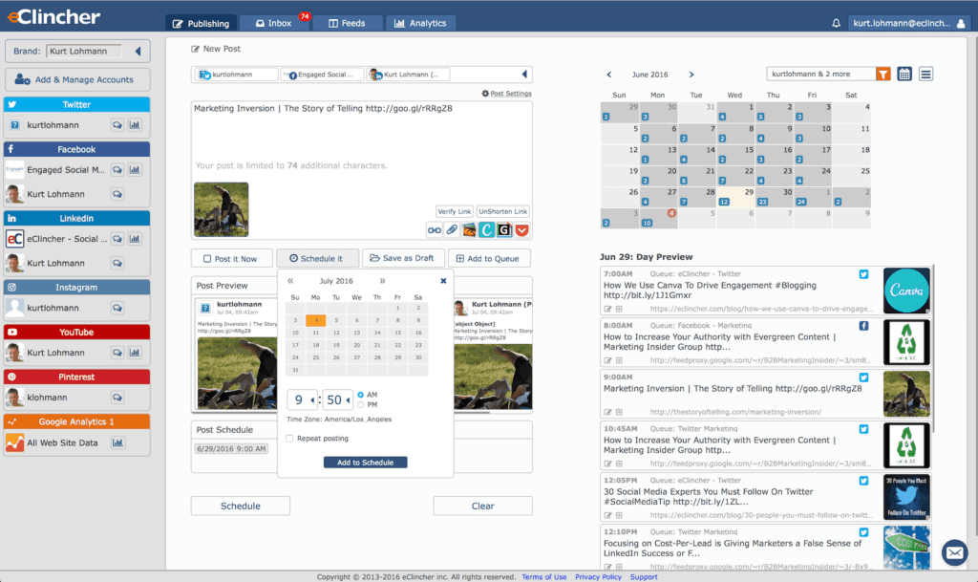Toggle Engaged Social profile chip in composer
Screen dimensions: 978x582
(322, 75)
